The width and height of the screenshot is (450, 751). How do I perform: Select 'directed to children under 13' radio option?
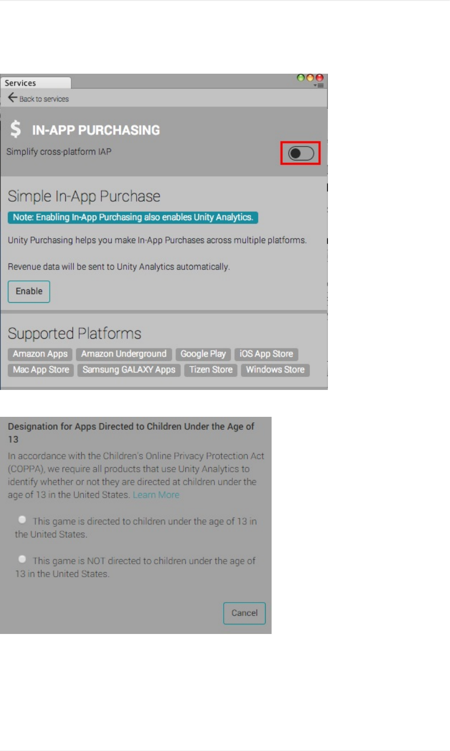22,520
